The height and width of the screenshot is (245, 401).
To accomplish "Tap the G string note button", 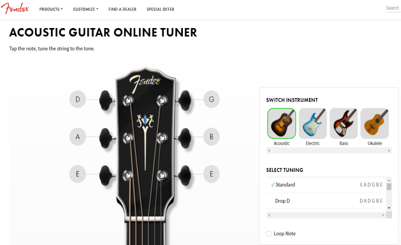I will [211, 99].
